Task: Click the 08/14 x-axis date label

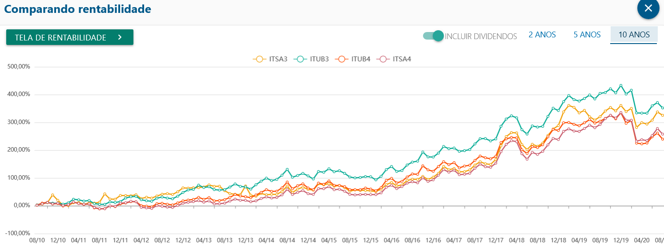Action: coord(287,240)
